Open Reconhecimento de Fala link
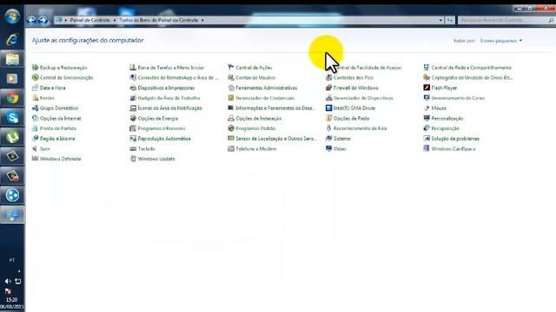This screenshot has height=312, width=556. (361, 128)
